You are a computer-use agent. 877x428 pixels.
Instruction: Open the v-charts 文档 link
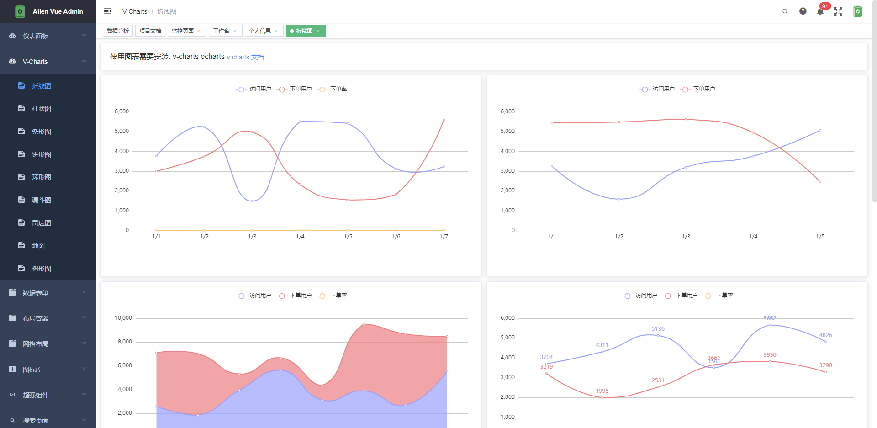coord(245,57)
